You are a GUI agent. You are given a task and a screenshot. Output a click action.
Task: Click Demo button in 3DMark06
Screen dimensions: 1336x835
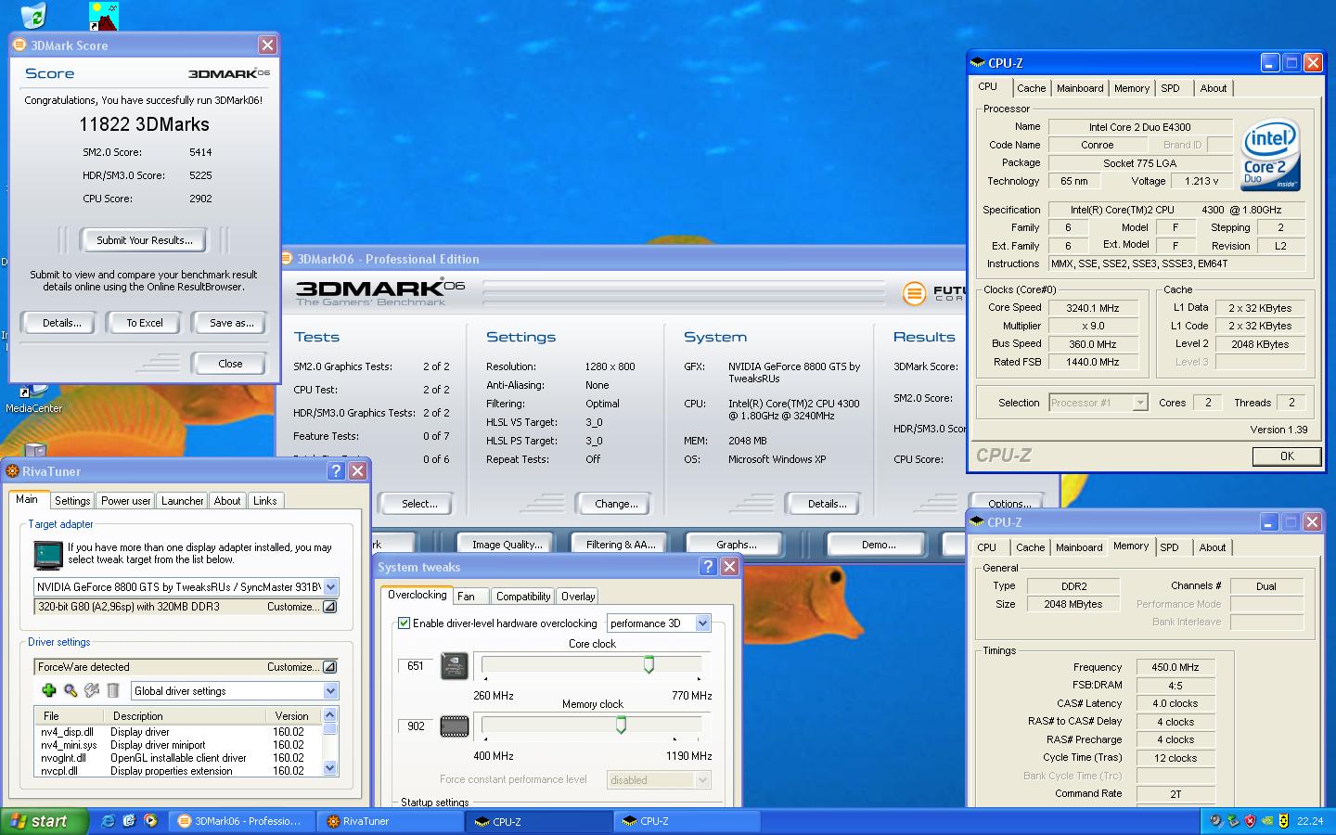point(878,545)
